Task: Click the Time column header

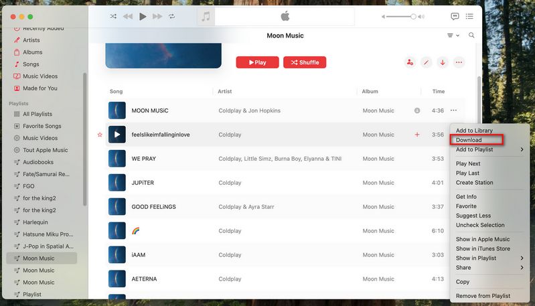Action: pyautogui.click(x=439, y=92)
